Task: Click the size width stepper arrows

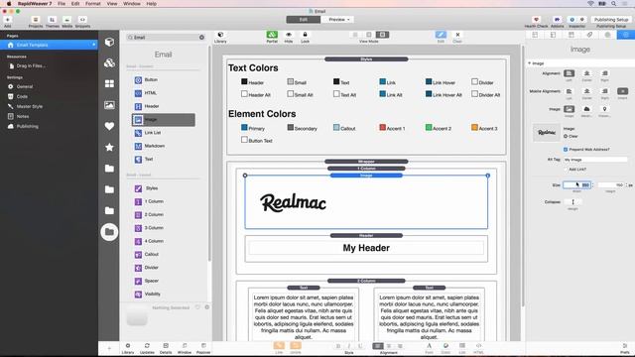Action: click(x=593, y=185)
